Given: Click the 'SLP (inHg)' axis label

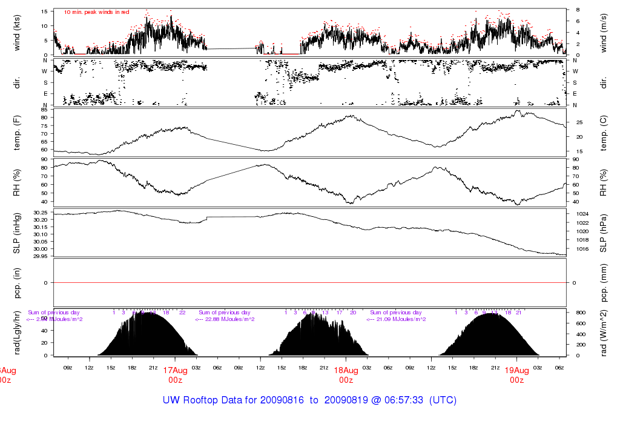Looking at the screenshot, I should coord(16,233).
